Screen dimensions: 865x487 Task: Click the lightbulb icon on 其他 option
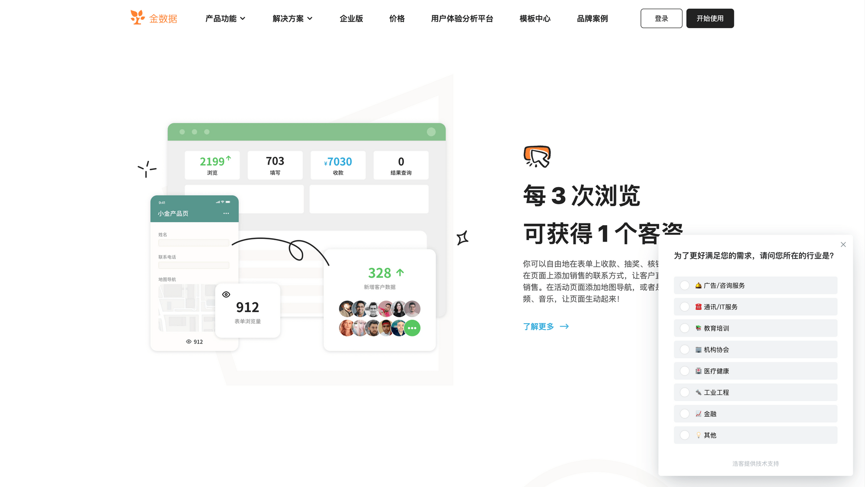pyautogui.click(x=699, y=435)
